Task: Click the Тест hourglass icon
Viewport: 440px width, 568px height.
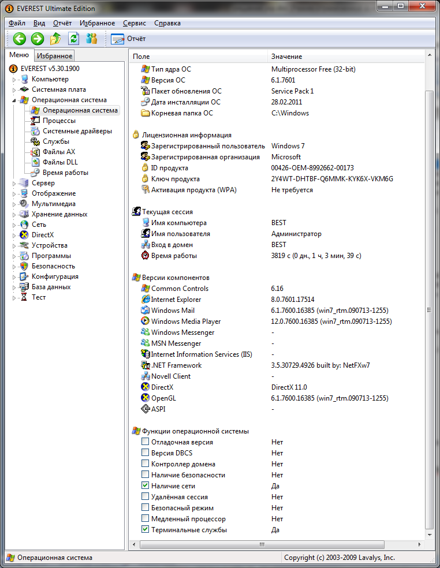Action: click(24, 297)
